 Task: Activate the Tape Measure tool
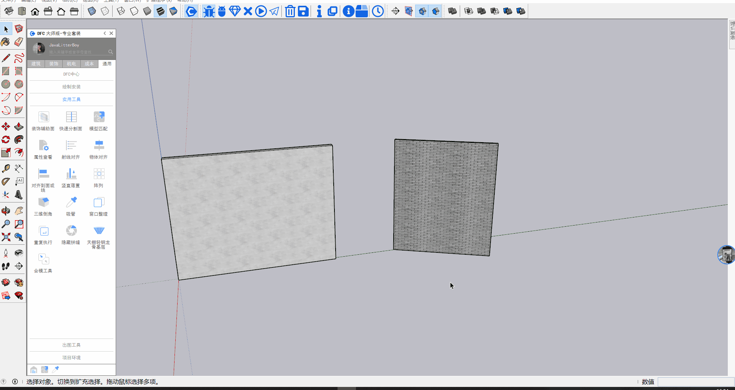coord(6,168)
